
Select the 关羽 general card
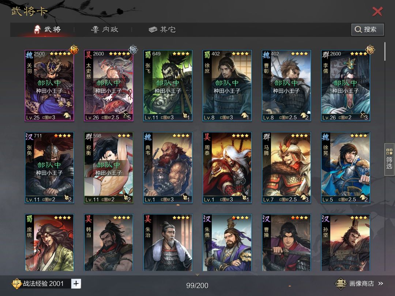49,86
